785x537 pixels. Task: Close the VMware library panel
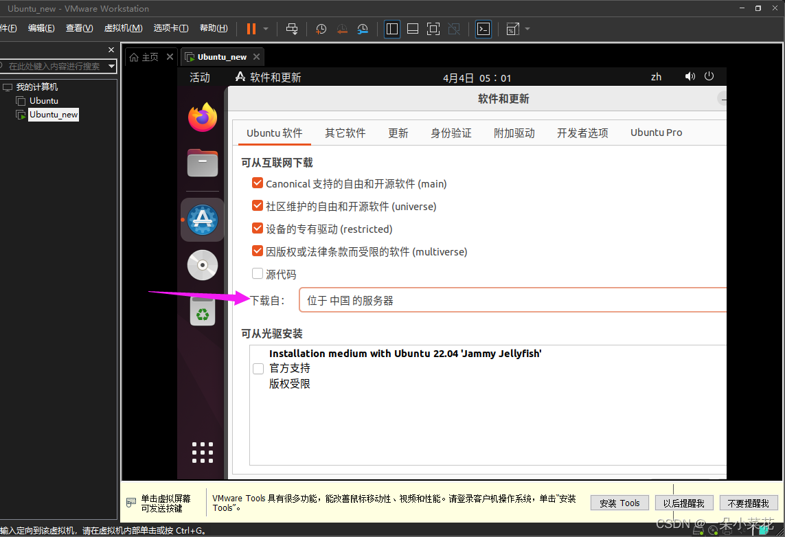coord(111,49)
